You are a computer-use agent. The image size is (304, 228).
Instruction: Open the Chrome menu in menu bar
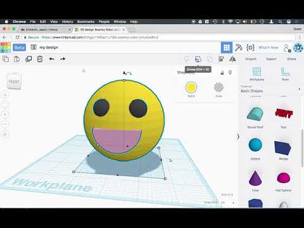[19, 22]
